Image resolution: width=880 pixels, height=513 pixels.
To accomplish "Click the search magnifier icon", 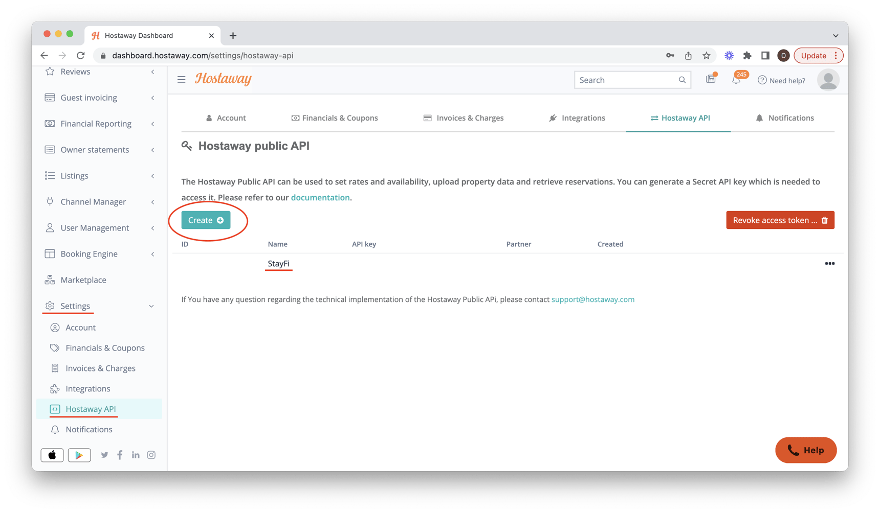I will point(683,80).
